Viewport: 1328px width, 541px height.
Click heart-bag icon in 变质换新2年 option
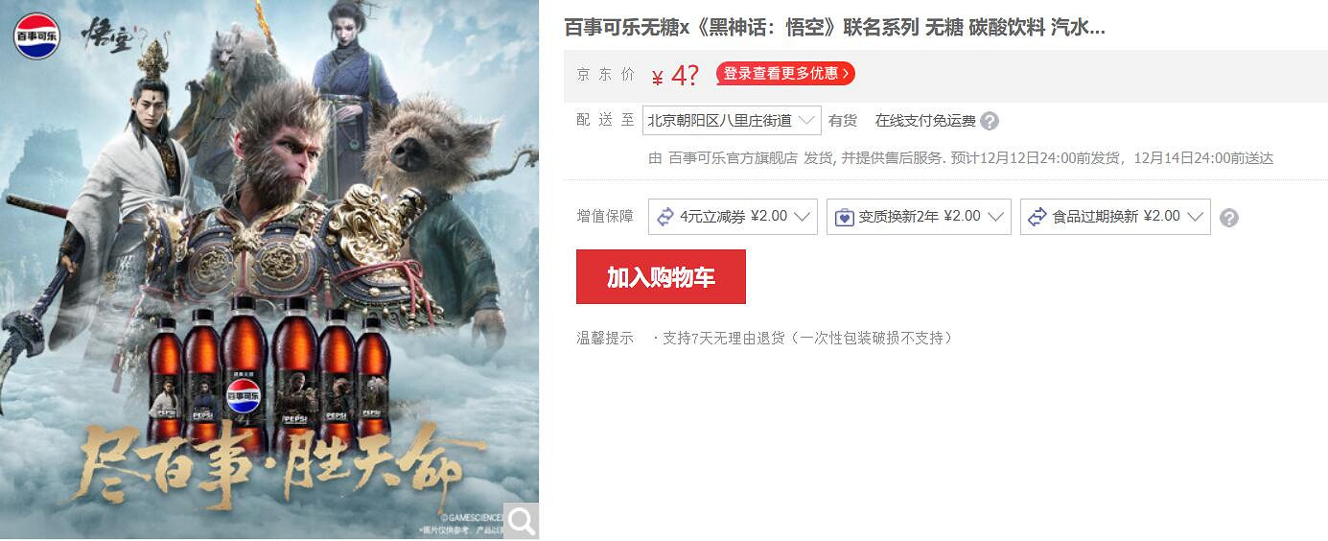pyautogui.click(x=844, y=217)
